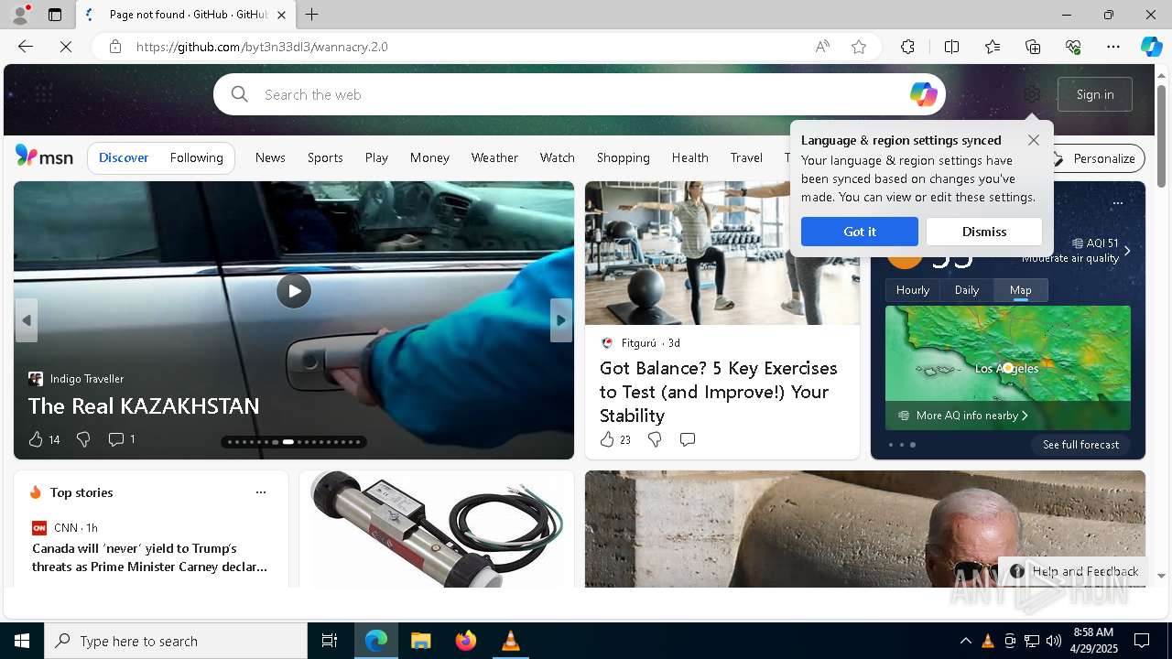
Task: Open the Health menu item
Action: pos(689,157)
